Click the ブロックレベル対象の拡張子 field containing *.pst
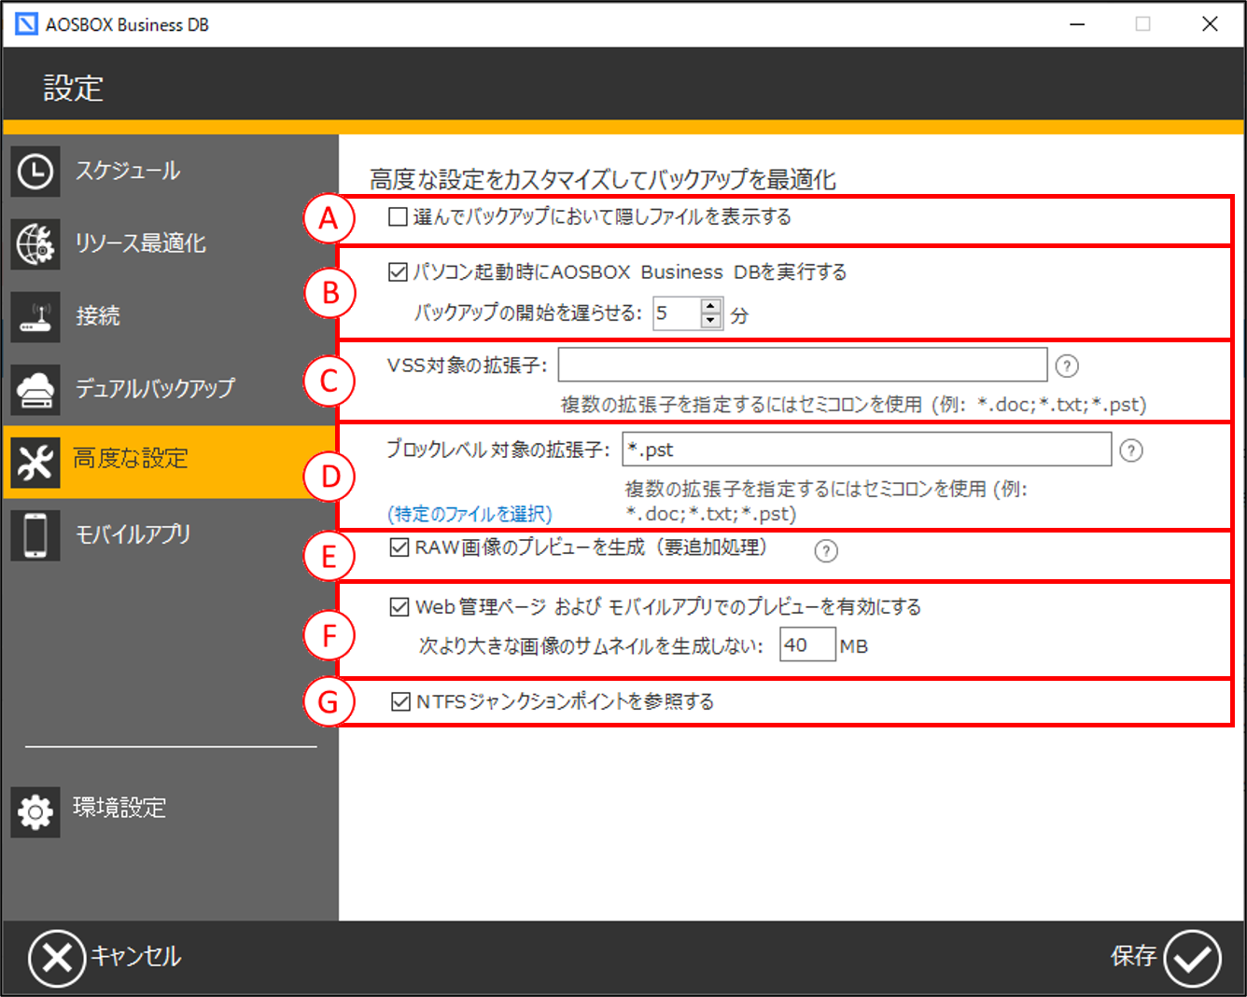 coord(867,449)
